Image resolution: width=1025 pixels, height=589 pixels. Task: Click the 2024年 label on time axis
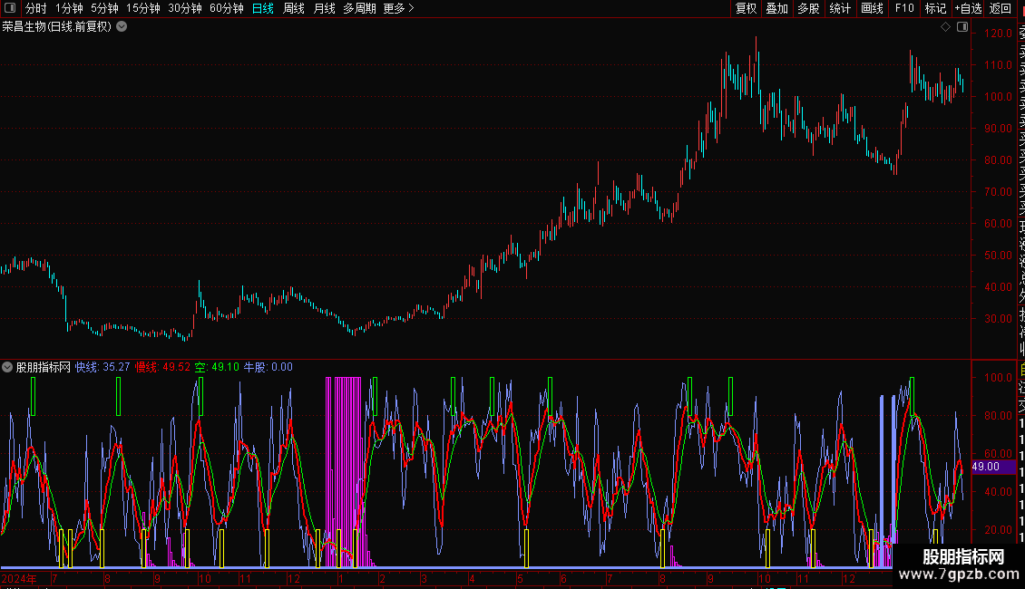point(19,578)
